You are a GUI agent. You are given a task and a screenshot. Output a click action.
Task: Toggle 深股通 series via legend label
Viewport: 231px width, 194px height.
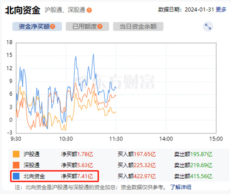[31, 165]
